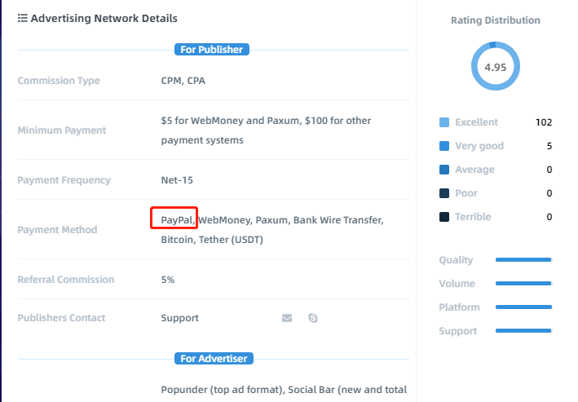The width and height of the screenshot is (578, 402).
Task: Click the Platform rating progress bar
Action: [x=523, y=307]
